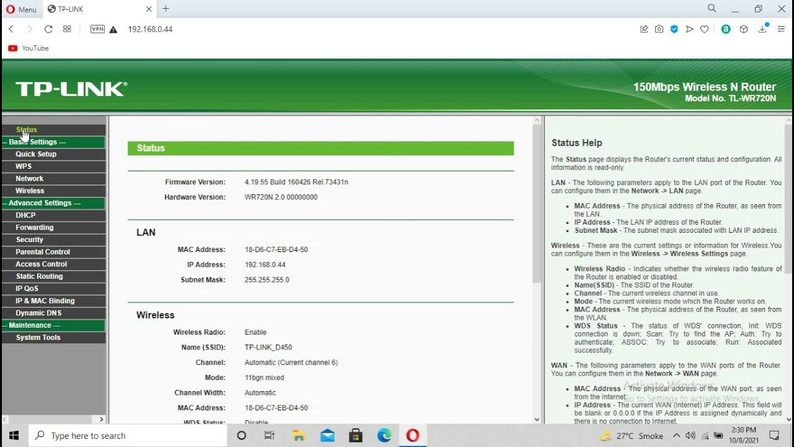Viewport: 794px width, 447px height.
Task: Click the LAN MAC address 18-D6-C7-EB-D4-50
Action: pos(276,250)
